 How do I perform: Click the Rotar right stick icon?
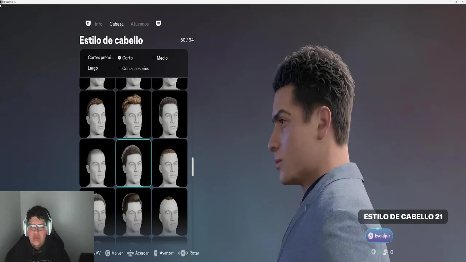point(183,253)
